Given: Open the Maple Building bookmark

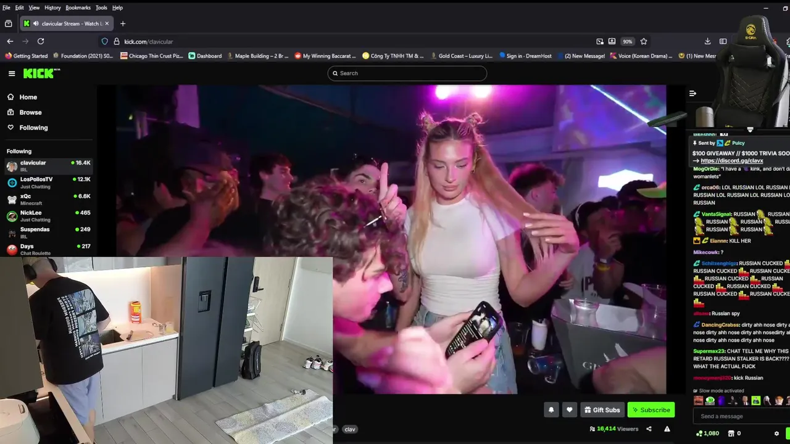Looking at the screenshot, I should 257,56.
